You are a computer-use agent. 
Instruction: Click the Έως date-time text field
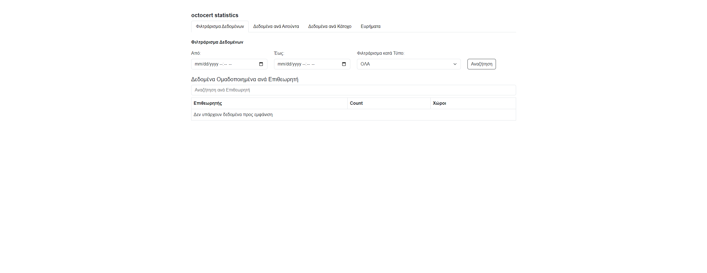[304, 64]
